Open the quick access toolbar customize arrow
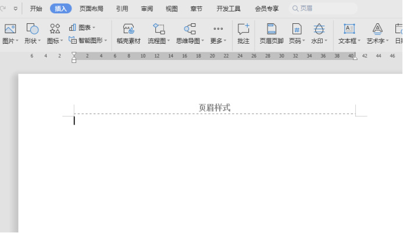The image size is (403, 233). [16, 9]
